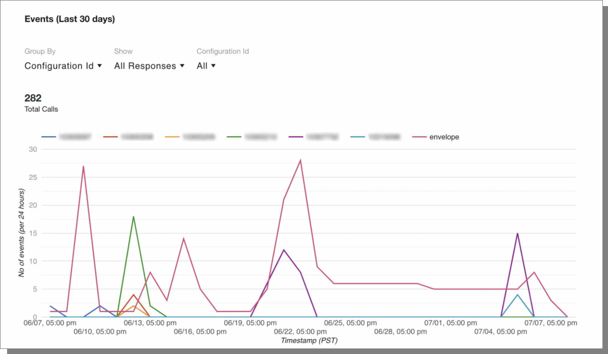Click the Timestamp (PST) axis label
The height and width of the screenshot is (354, 608).
tap(309, 340)
